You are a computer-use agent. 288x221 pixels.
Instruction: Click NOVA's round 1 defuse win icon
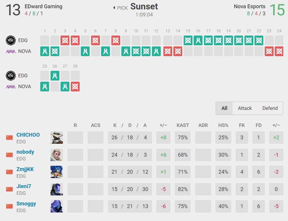45,51
